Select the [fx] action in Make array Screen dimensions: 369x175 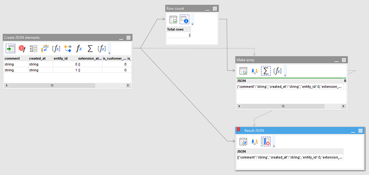pos(277,71)
